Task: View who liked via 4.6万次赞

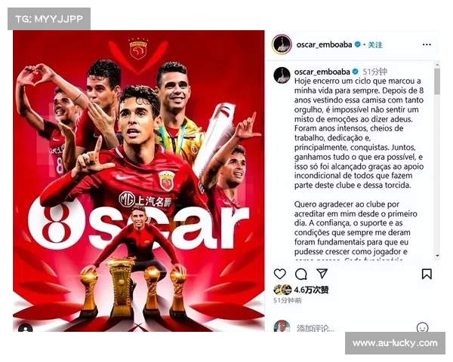Action: [311, 290]
